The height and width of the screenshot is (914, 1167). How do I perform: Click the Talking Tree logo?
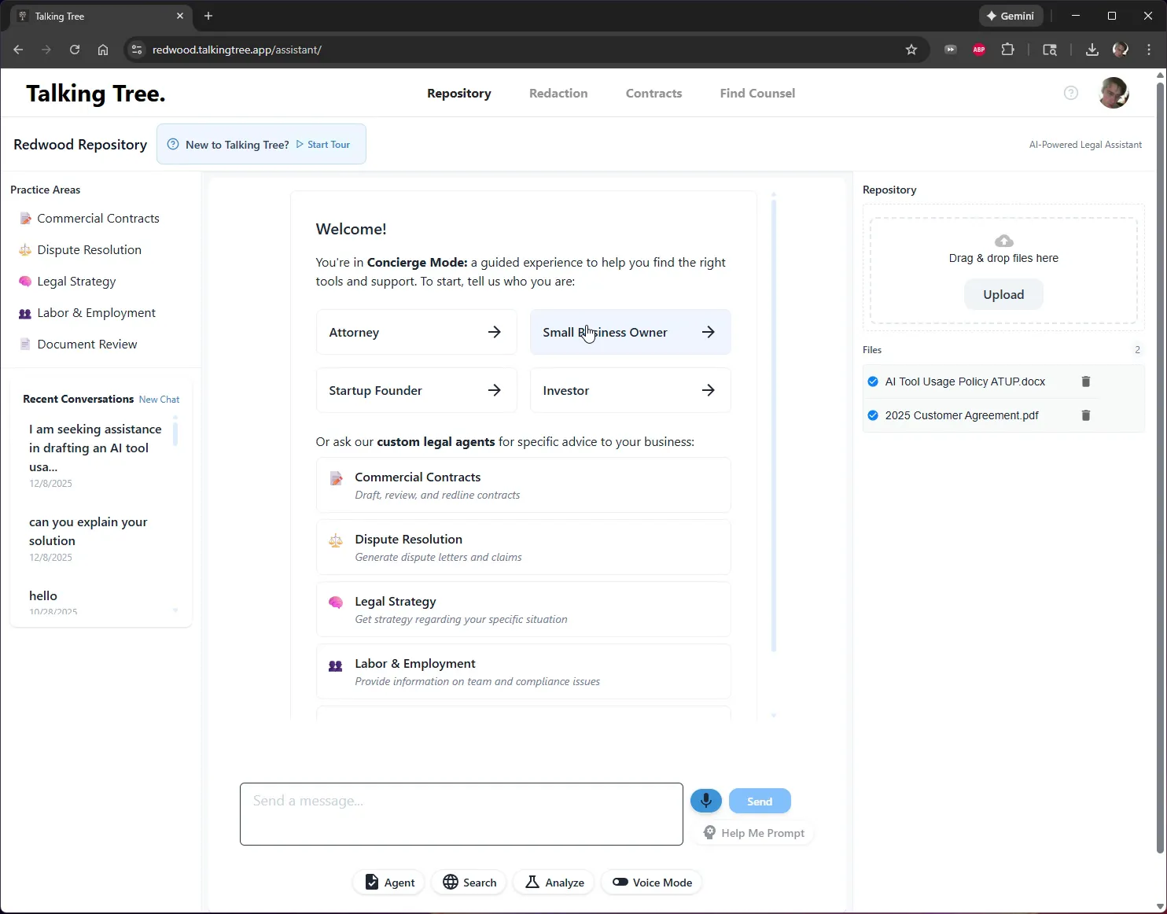[x=96, y=94]
